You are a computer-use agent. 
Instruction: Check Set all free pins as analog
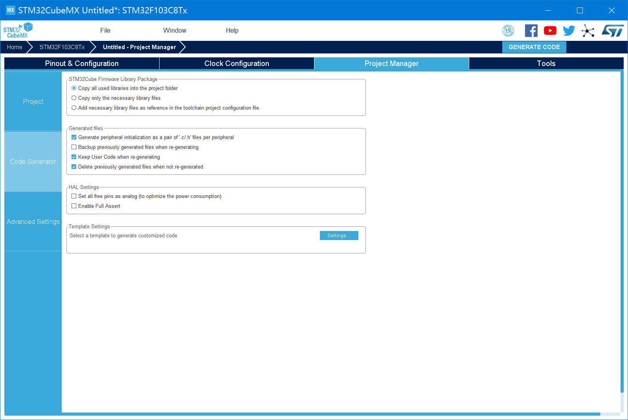pyautogui.click(x=74, y=196)
